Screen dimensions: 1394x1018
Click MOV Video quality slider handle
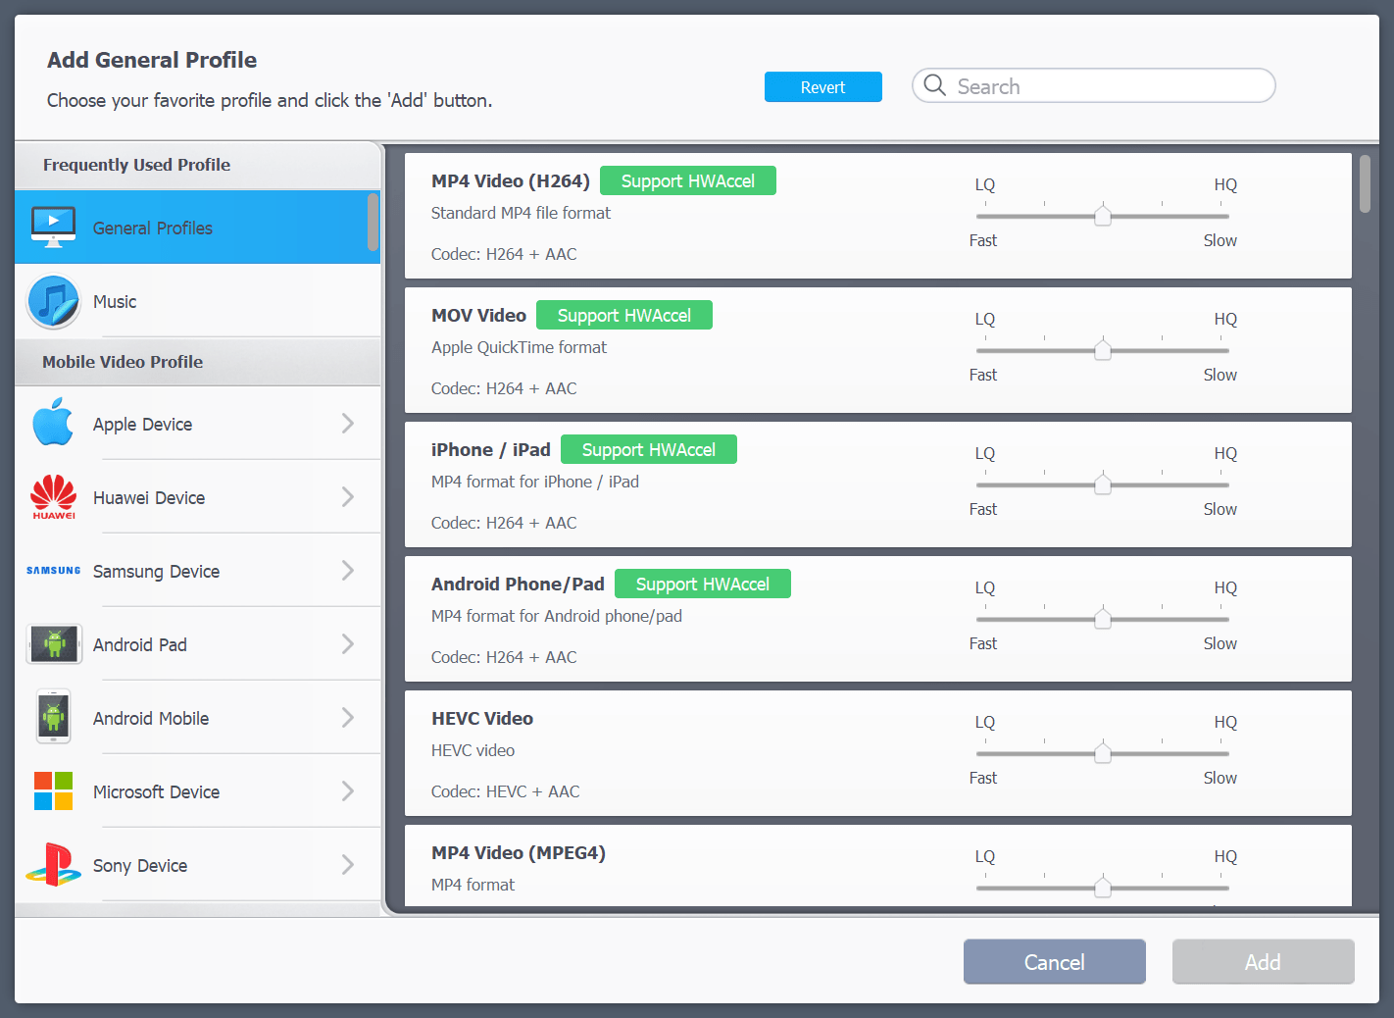1103,350
